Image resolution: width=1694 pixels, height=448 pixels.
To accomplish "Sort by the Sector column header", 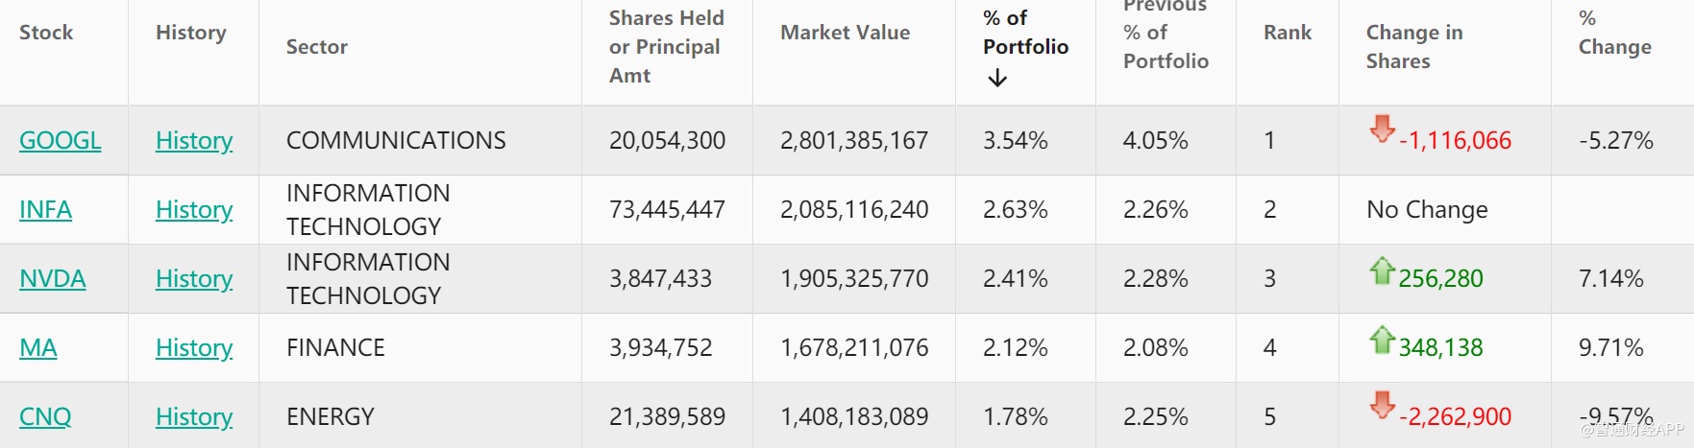I will (x=317, y=47).
